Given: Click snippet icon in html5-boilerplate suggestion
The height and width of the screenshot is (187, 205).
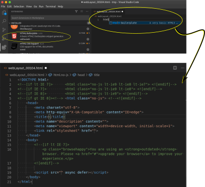Looking at the screenshot, I should coord(111,23).
